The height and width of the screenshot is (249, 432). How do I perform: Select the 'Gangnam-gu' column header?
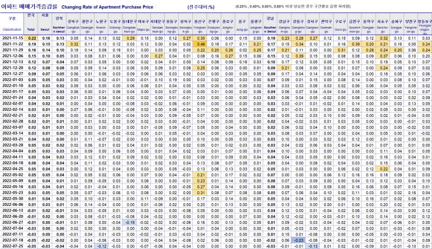[284, 24]
